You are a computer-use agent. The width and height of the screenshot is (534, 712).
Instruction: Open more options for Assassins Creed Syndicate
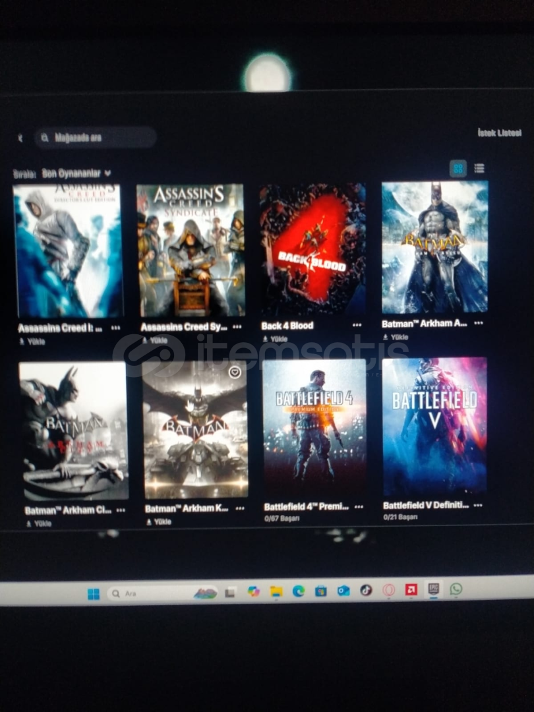click(237, 326)
